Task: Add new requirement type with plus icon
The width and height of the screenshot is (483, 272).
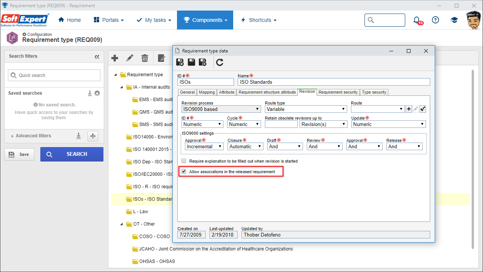Action: tap(115, 58)
